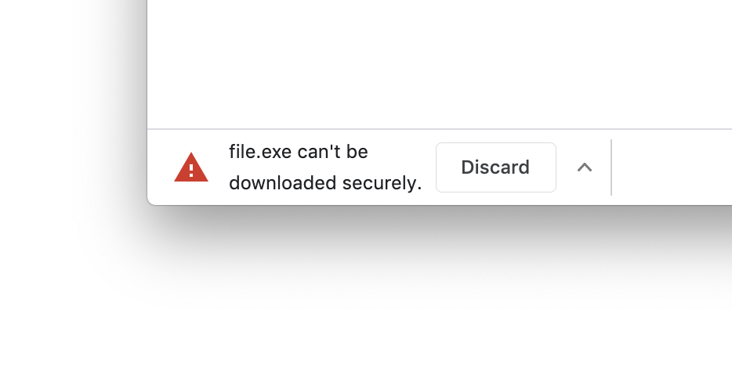
Task: Click the red warning triangle icon
Action: click(x=191, y=167)
